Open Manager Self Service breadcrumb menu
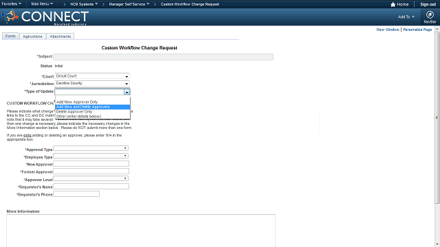Screen dimensions: 440x247 [129, 4]
